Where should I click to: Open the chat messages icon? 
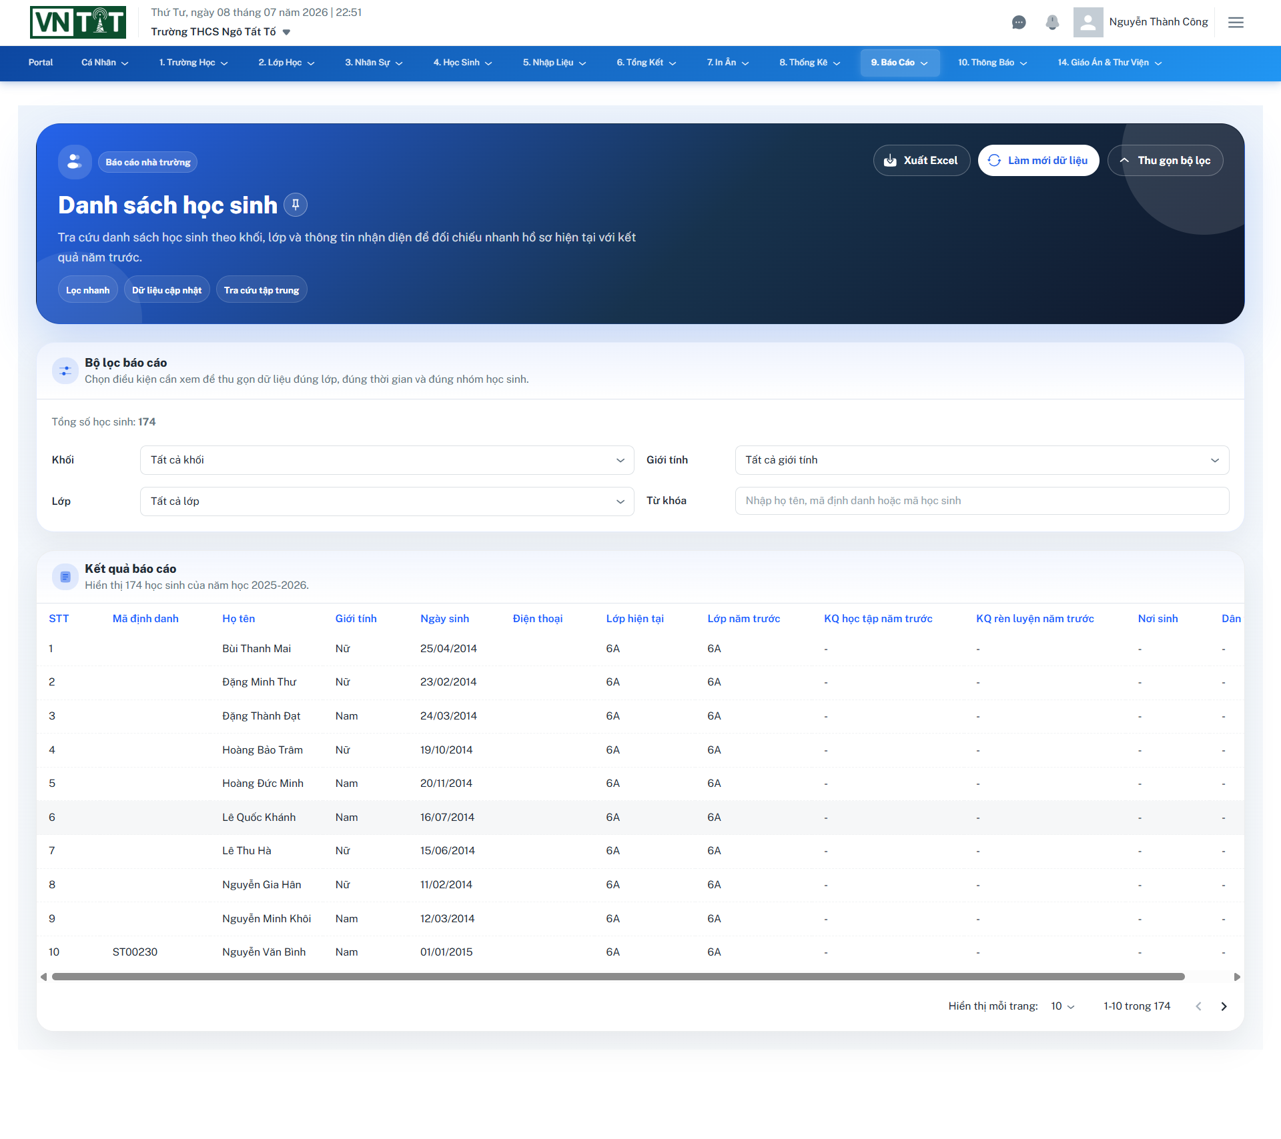coord(1018,23)
